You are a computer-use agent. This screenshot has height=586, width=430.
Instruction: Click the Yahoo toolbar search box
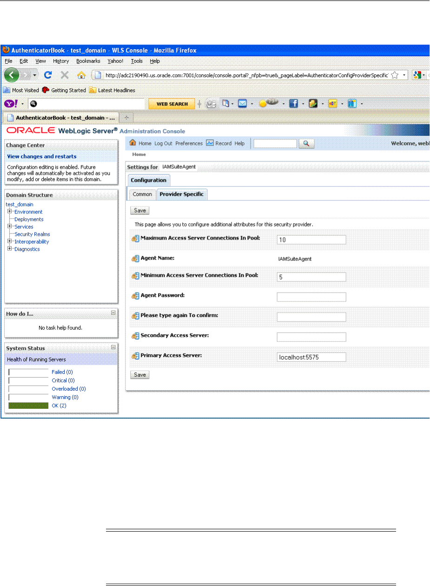[x=86, y=104]
